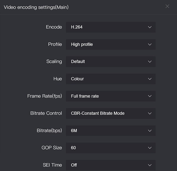Close the Video encoding settings dialog

tap(167, 6)
